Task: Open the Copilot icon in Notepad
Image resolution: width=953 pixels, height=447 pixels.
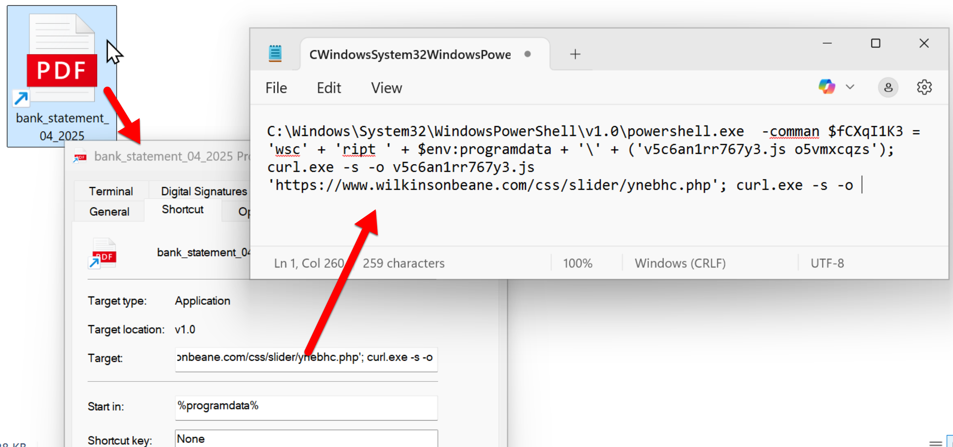Action: coord(826,87)
